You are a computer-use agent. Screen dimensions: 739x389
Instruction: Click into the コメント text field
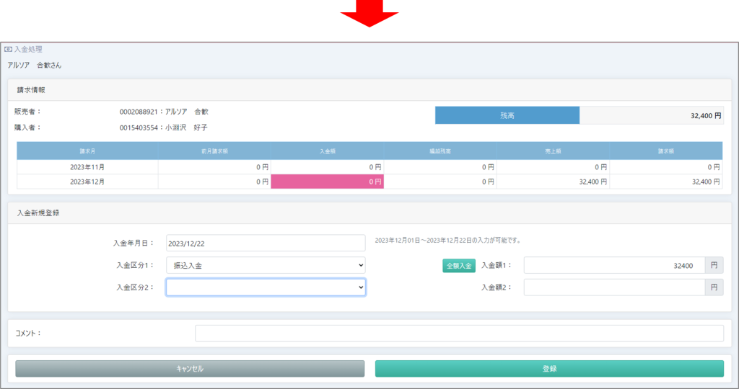click(458, 333)
